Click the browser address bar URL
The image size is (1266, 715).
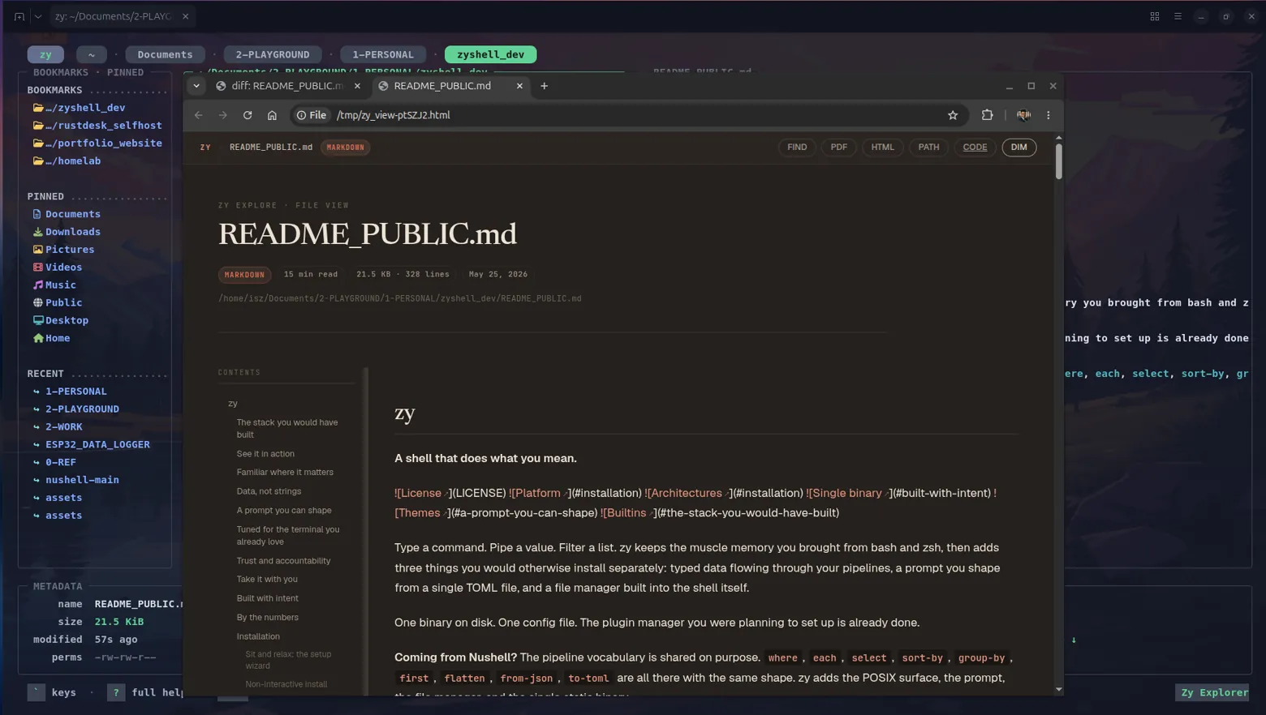pyautogui.click(x=393, y=115)
